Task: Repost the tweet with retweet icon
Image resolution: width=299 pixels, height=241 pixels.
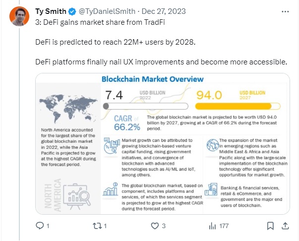Action: click(97, 226)
